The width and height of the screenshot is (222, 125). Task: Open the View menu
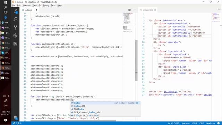34,6
